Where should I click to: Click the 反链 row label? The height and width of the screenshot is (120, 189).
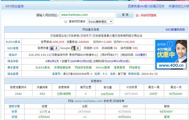[14, 117]
